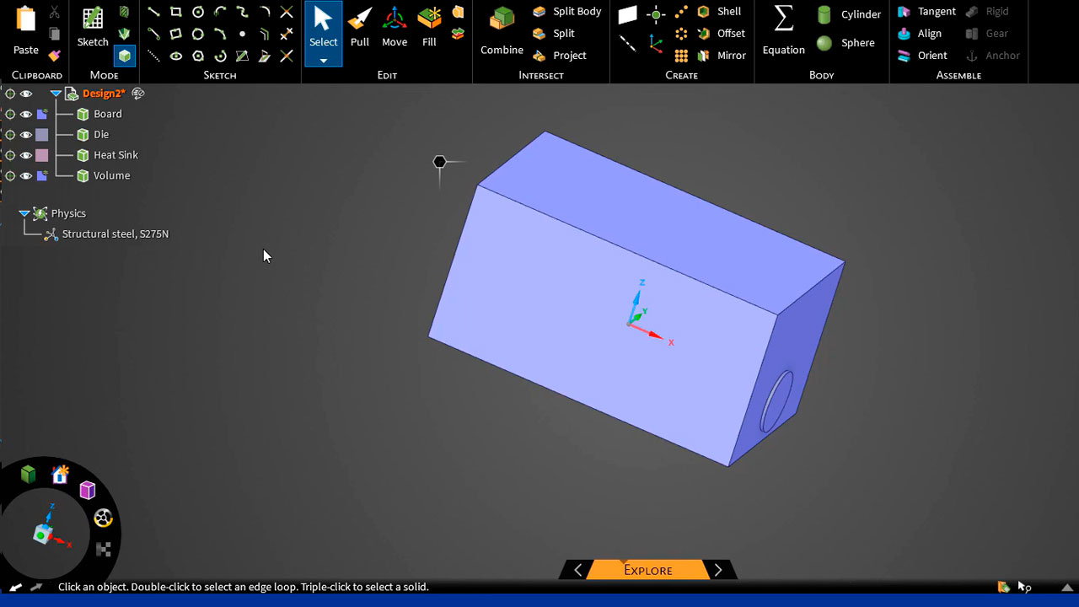Click the Home view icon

click(60, 475)
